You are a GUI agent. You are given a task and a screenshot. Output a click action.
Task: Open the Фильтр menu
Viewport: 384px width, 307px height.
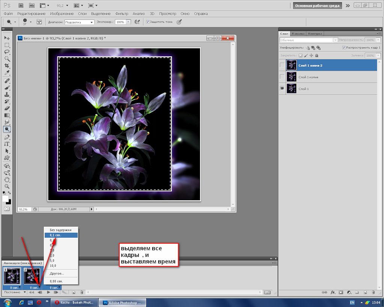(121, 13)
